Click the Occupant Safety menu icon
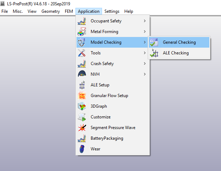Viewport: 221px width, 171px height. point(82,21)
